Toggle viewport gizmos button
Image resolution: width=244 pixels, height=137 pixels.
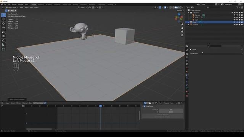point(160,8)
